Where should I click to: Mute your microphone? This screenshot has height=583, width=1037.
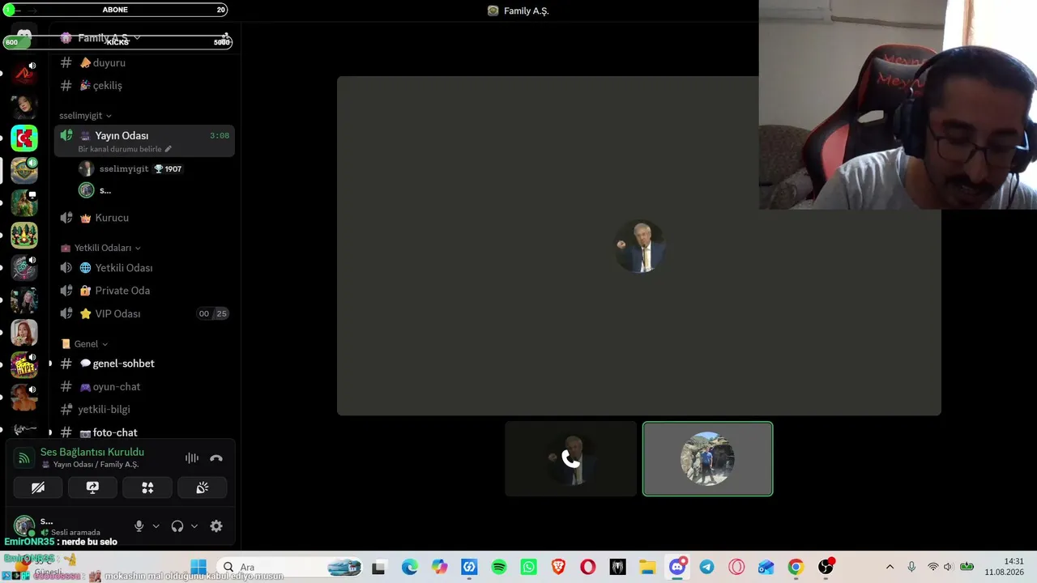[x=139, y=526]
